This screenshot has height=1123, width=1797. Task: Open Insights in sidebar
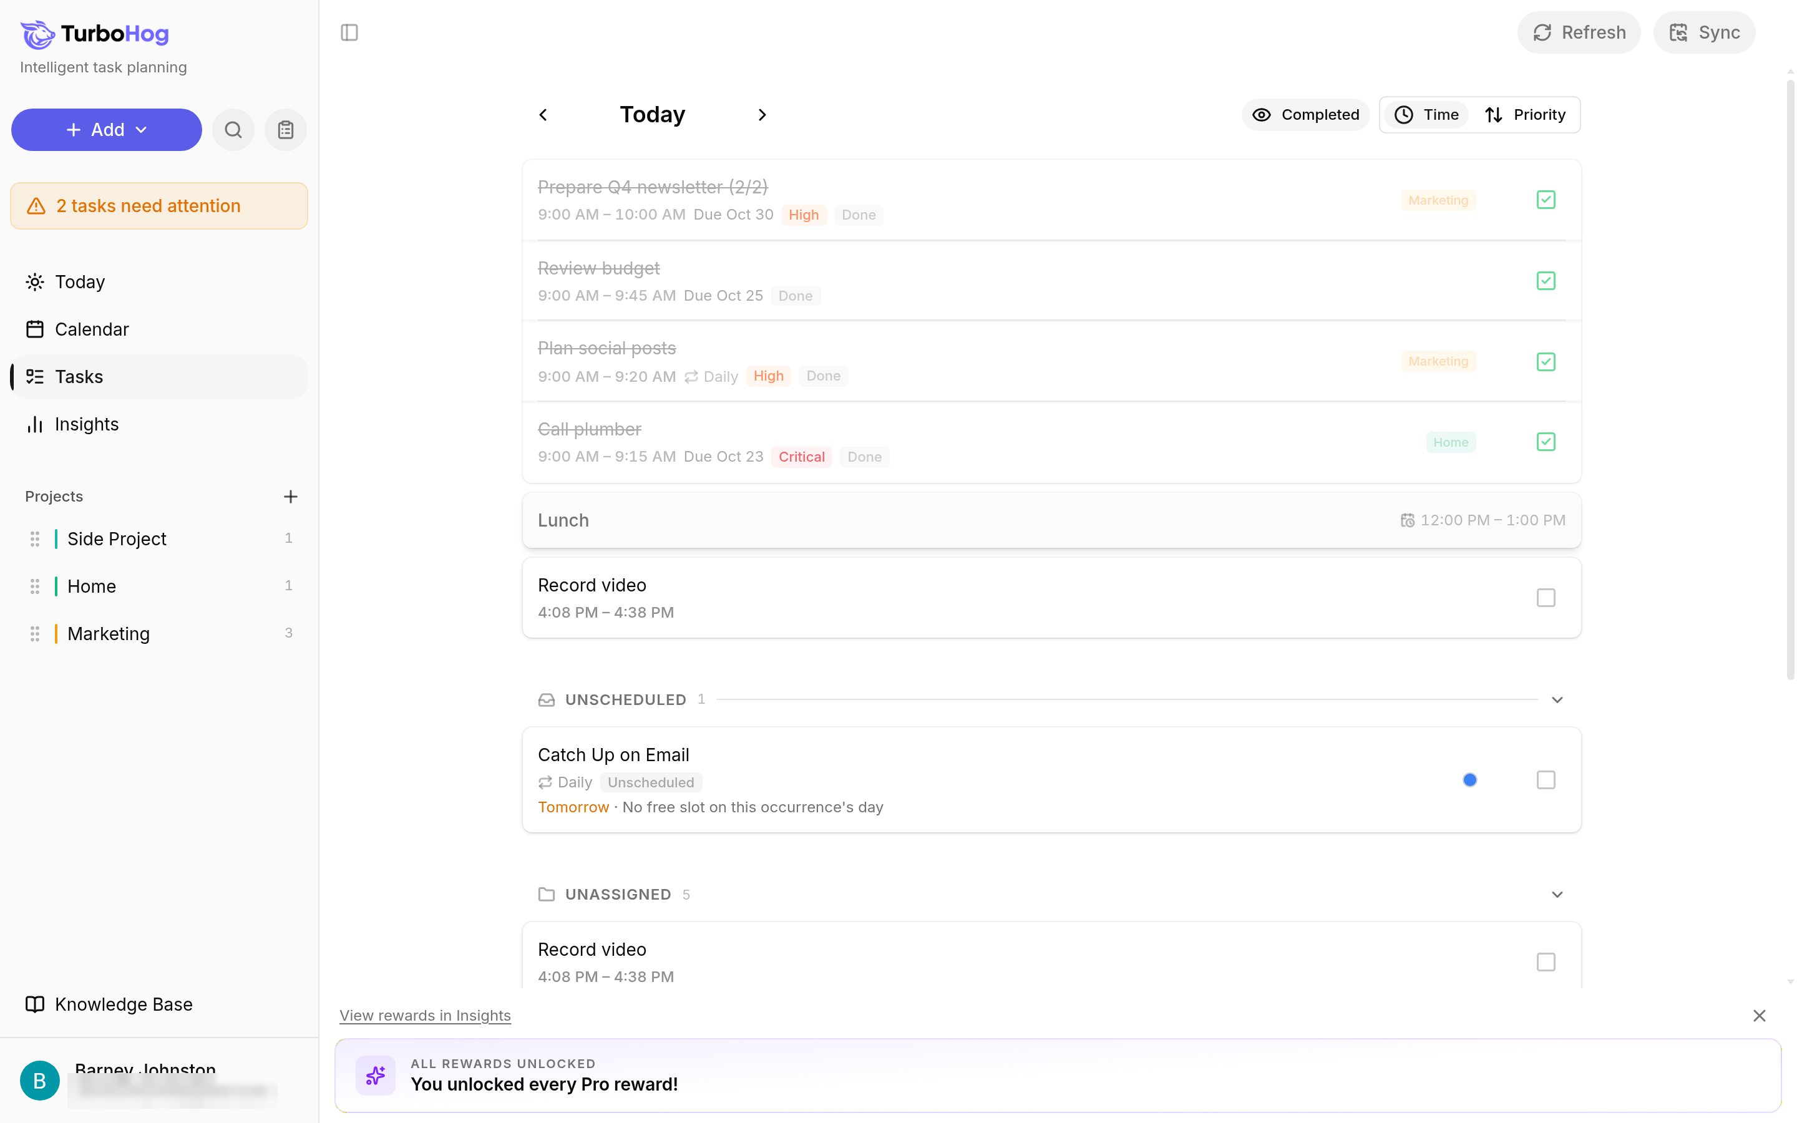coord(159,424)
